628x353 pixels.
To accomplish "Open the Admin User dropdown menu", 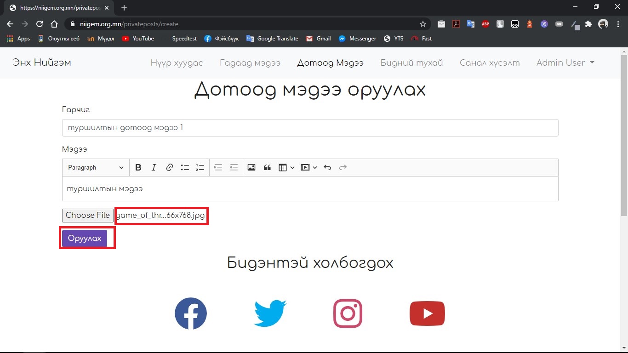I will (565, 63).
